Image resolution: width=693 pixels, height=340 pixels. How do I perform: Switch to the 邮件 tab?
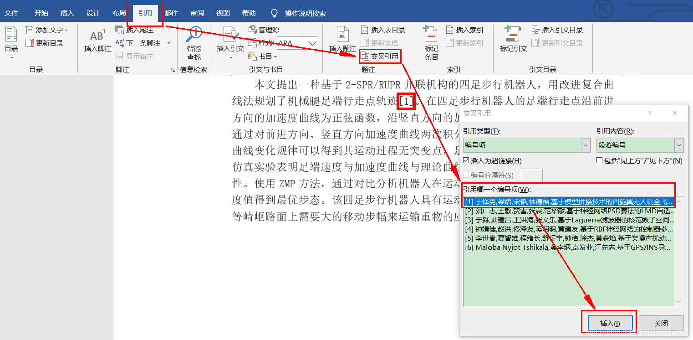171,13
